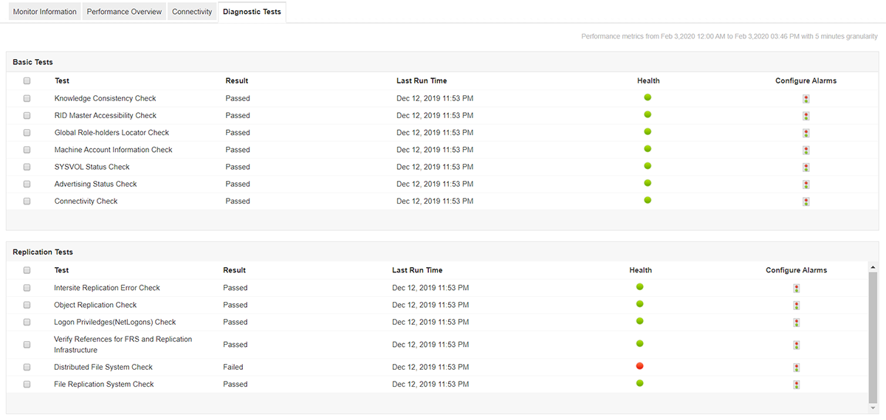This screenshot has height=420, width=886.
Task: Open alarm config for Global Role-holders Locator Check
Action: click(x=806, y=134)
